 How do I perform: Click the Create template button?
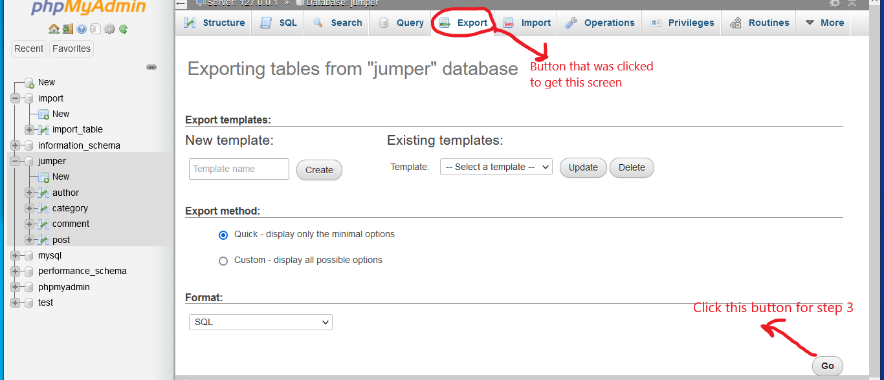point(319,170)
